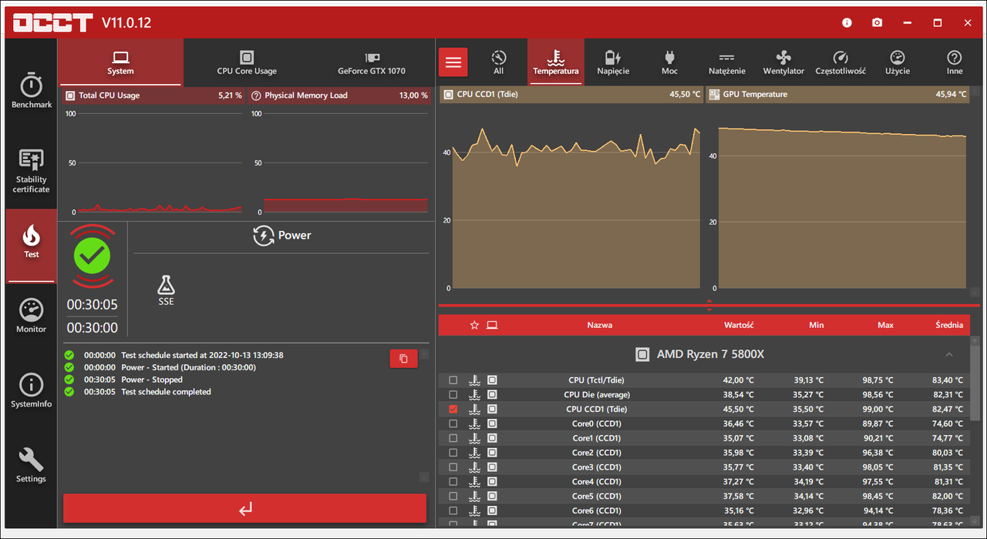
Task: Select the Użycie usage category
Action: click(x=898, y=62)
